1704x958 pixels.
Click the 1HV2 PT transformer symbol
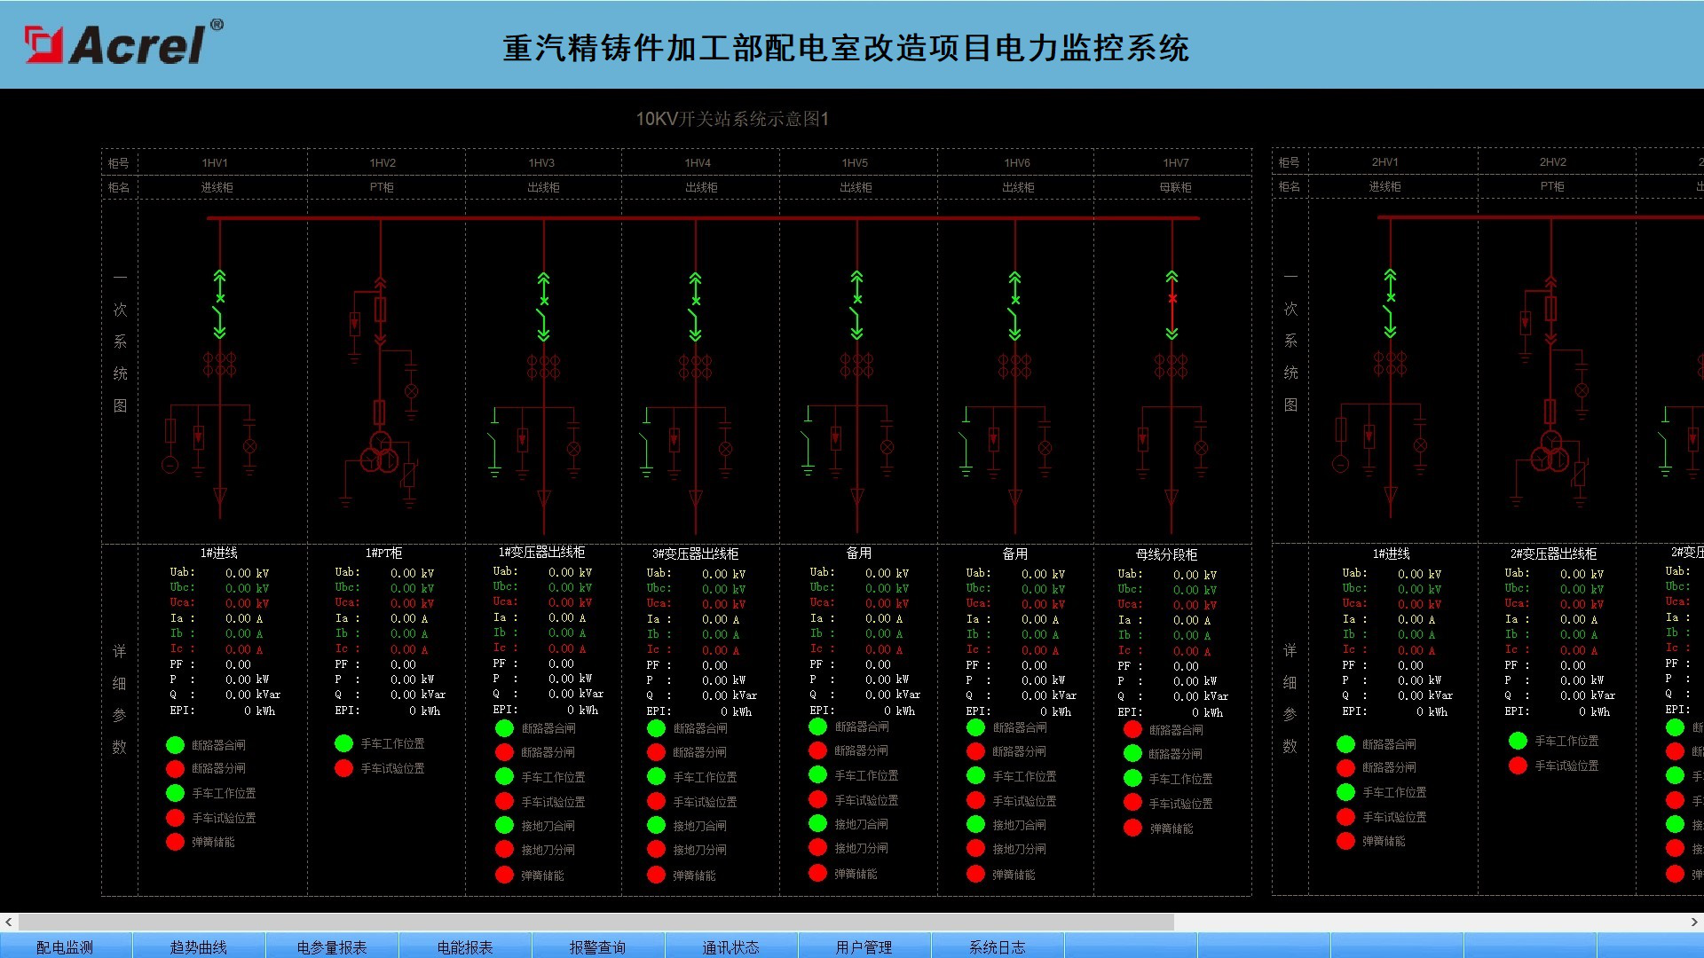380,452
